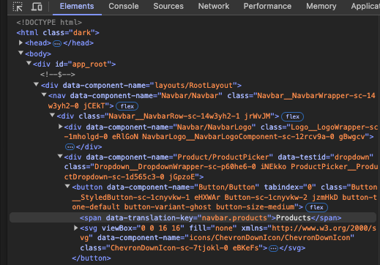Activate the inspect element picker icon

click(18, 7)
